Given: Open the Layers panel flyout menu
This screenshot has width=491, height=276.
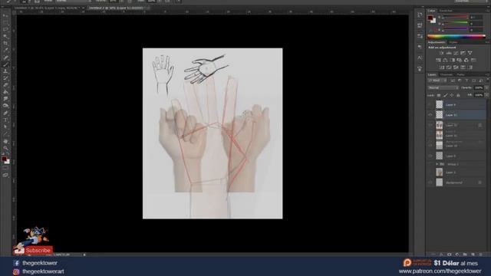Looking at the screenshot, I should click(x=487, y=75).
